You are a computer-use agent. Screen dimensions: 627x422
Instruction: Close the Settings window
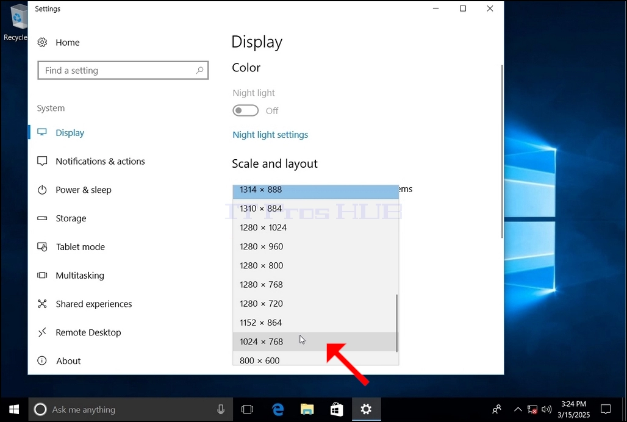[490, 9]
